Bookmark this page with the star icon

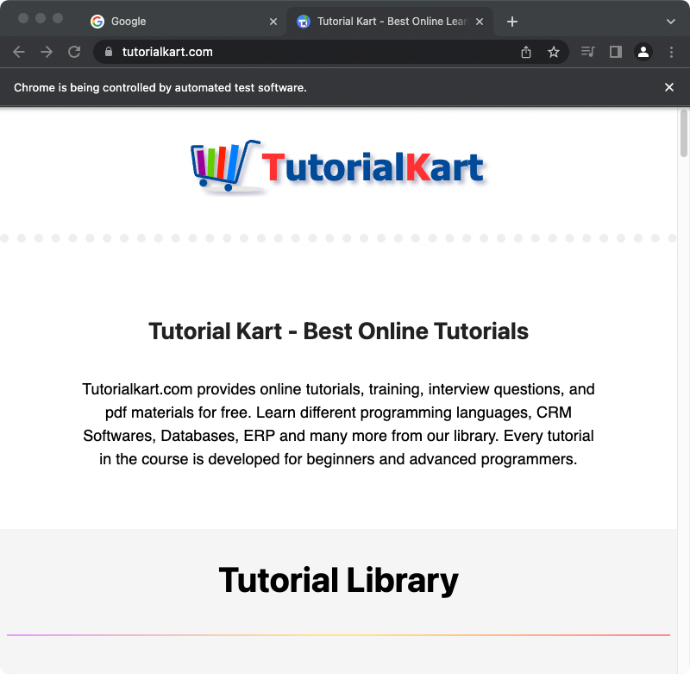pos(554,52)
